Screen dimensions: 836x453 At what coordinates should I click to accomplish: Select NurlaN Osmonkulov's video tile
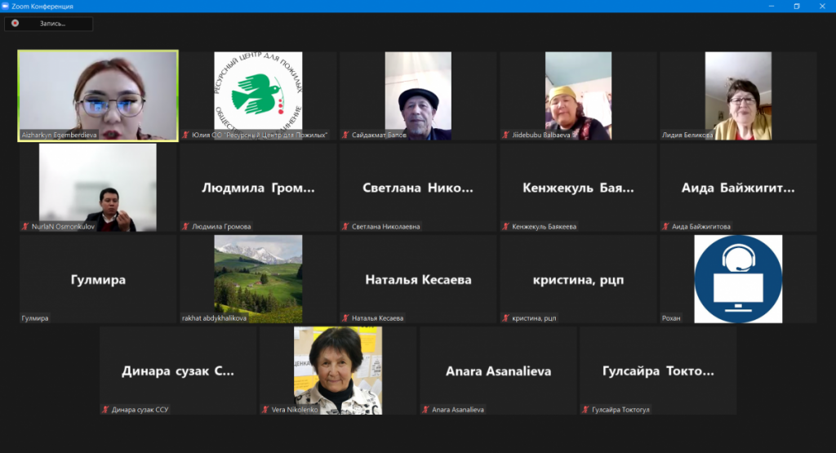(x=98, y=188)
